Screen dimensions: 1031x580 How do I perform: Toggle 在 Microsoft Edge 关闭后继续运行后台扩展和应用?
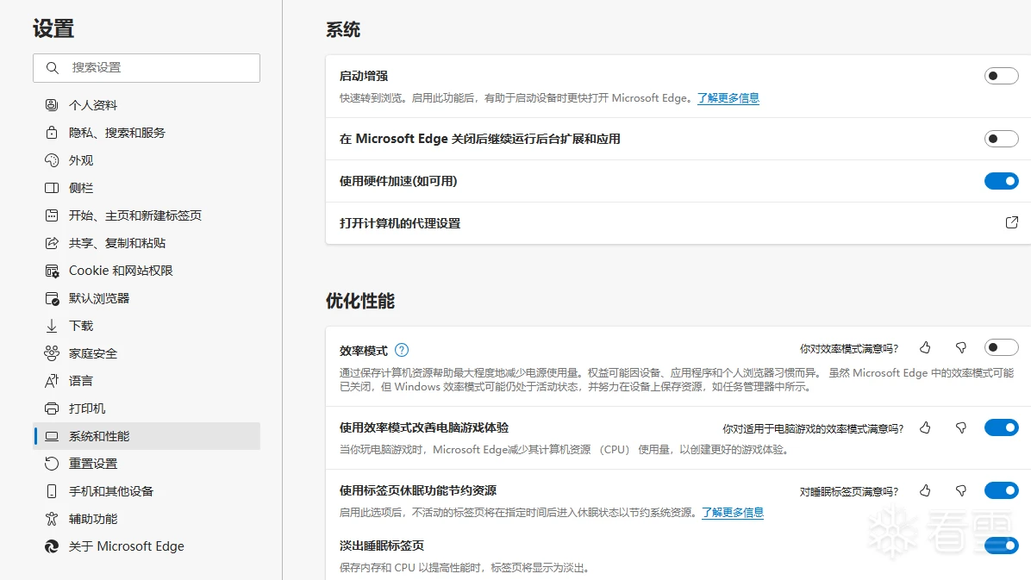click(1002, 139)
